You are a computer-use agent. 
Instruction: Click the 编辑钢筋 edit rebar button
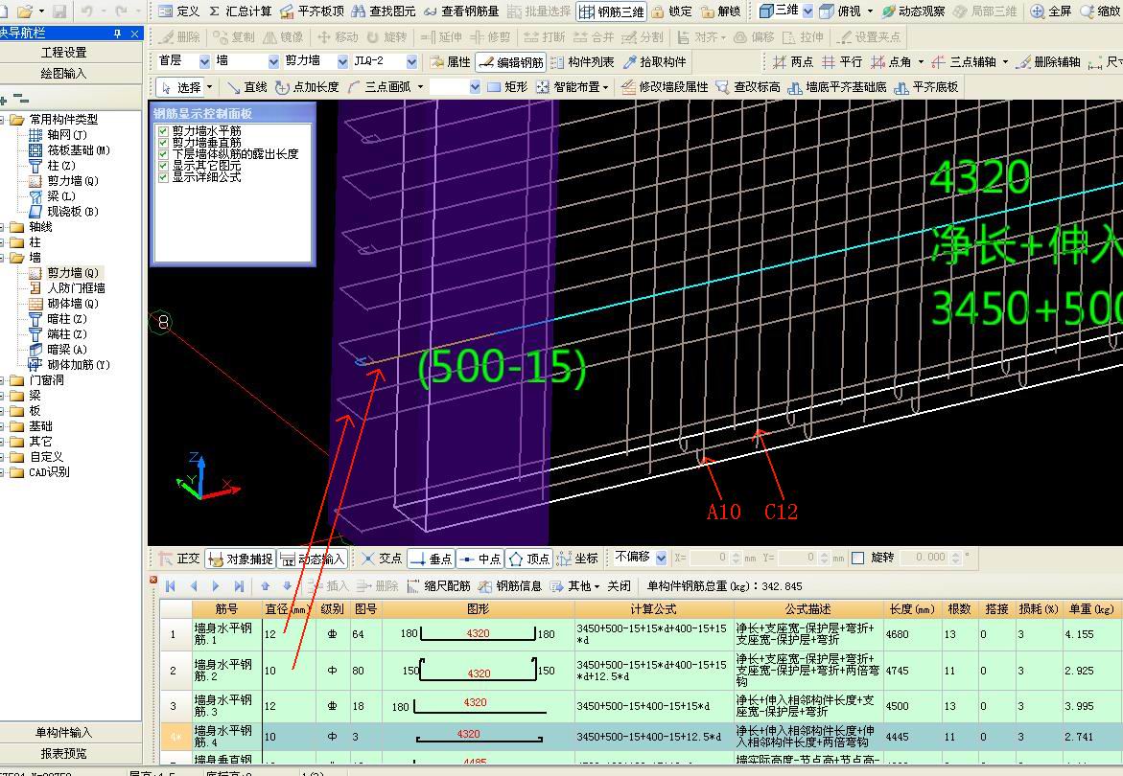click(x=510, y=62)
